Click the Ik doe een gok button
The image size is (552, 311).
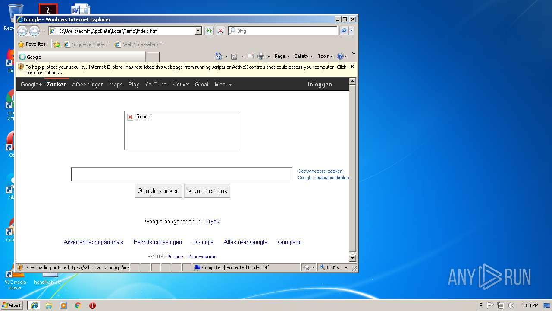pyautogui.click(x=207, y=191)
